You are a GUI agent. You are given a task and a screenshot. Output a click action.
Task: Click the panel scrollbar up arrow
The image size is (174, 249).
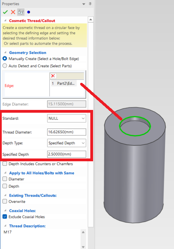click(x=91, y=19)
